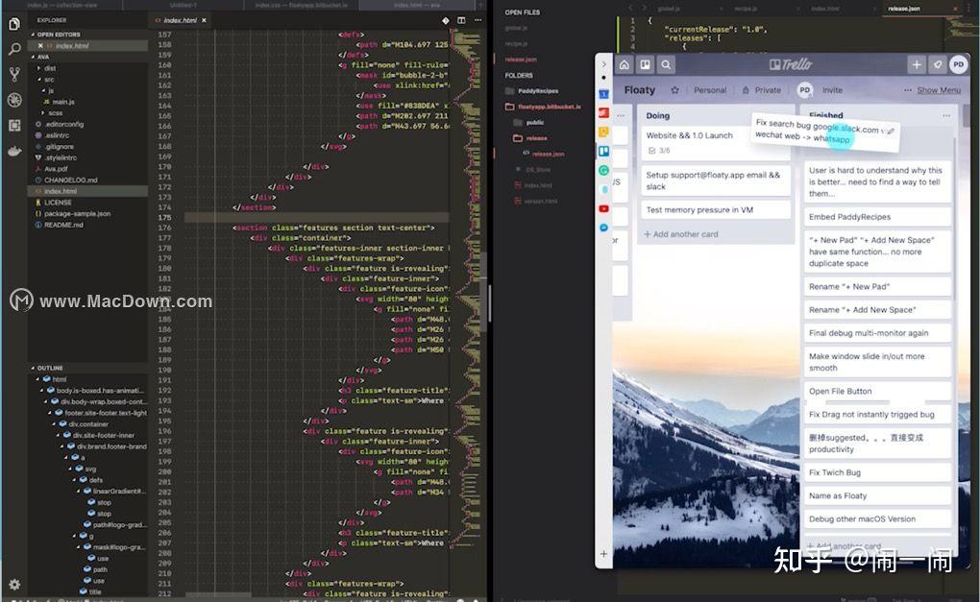Click the 3/6 checklist badge
Image resolution: width=980 pixels, height=602 pixels.
(x=660, y=150)
